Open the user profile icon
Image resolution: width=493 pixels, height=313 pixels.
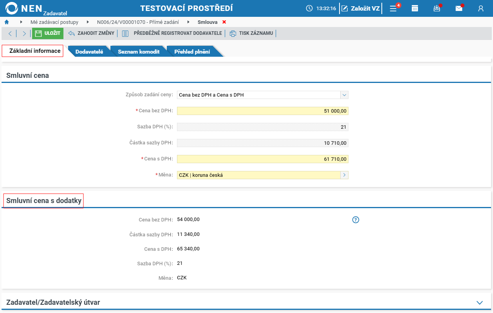pyautogui.click(x=481, y=8)
